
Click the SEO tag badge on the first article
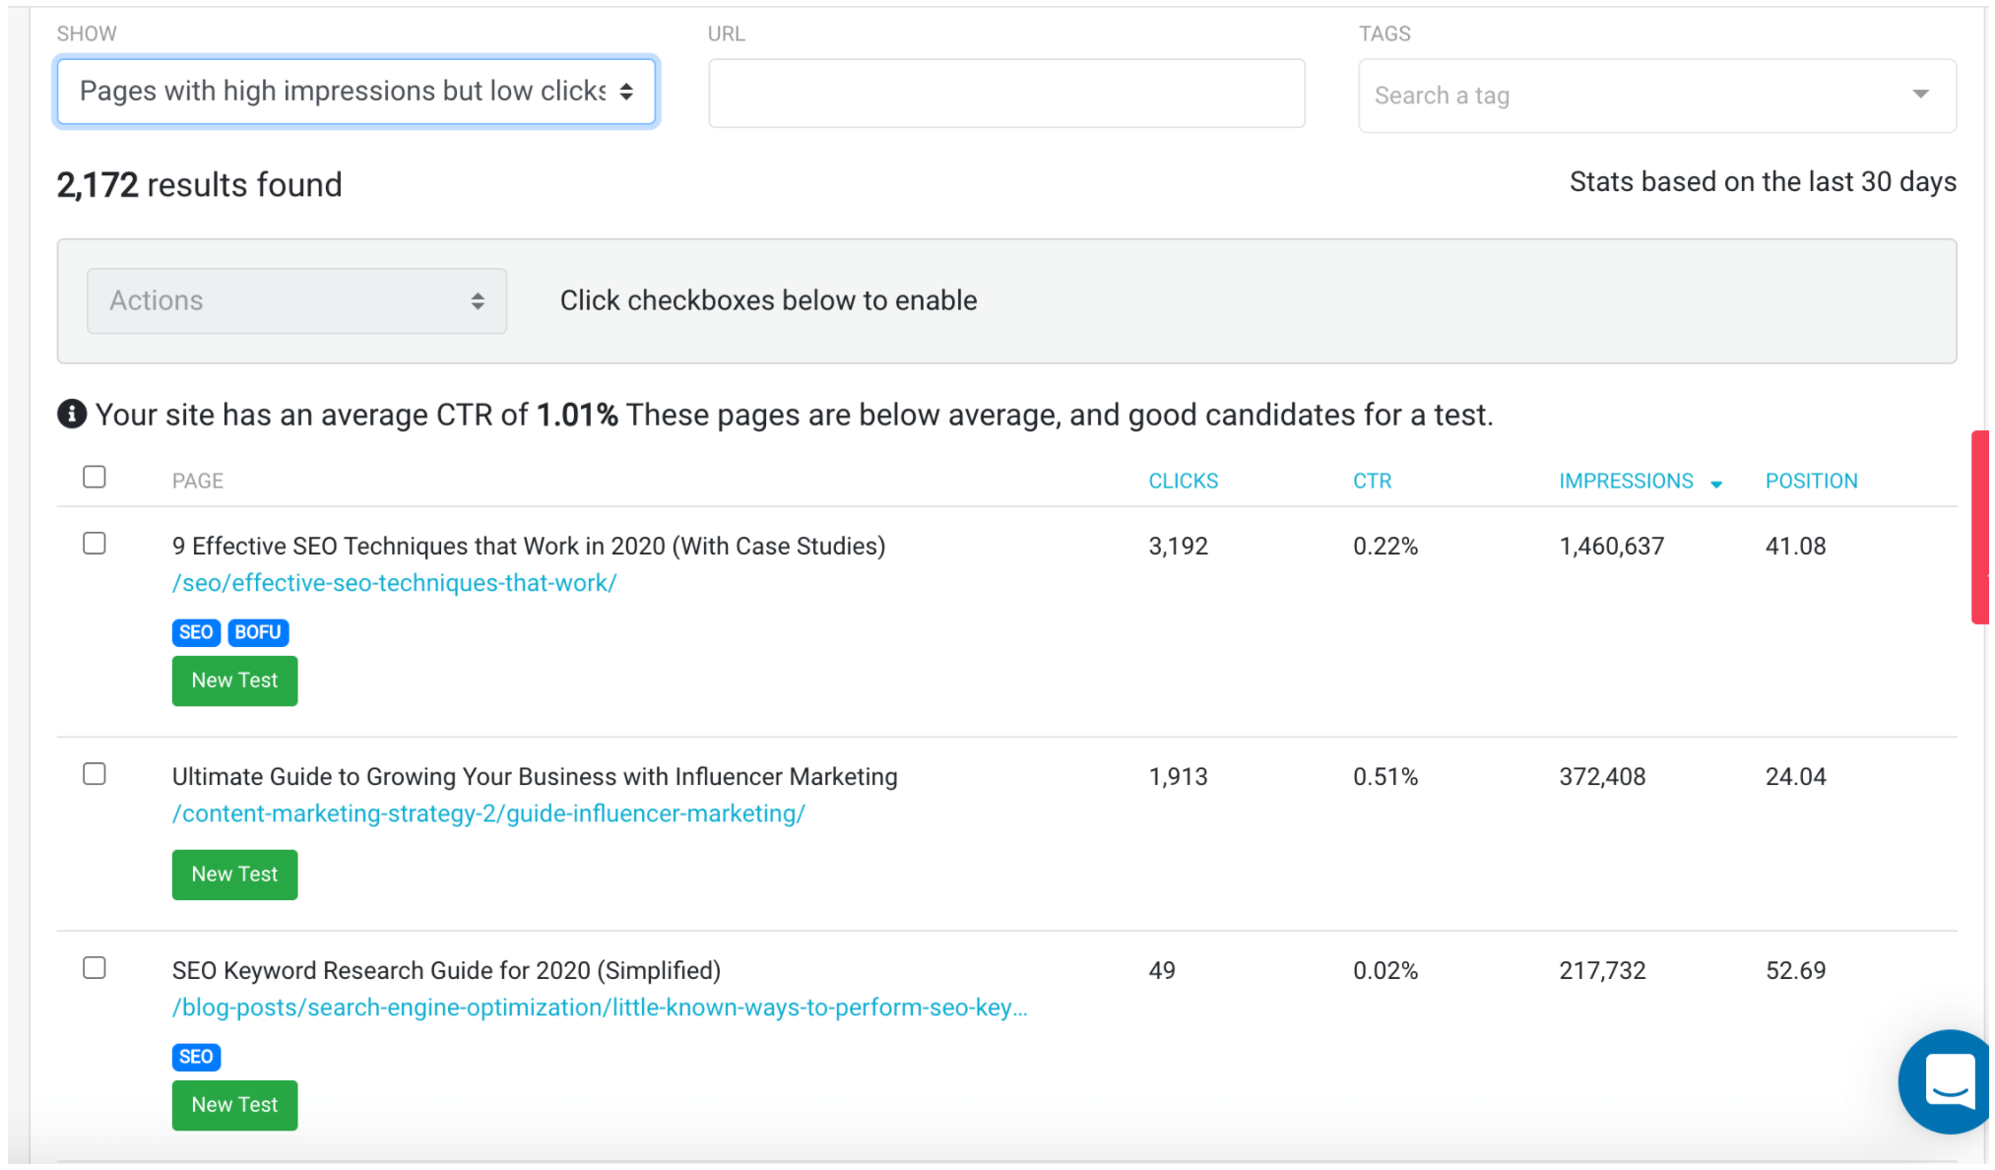(x=196, y=632)
